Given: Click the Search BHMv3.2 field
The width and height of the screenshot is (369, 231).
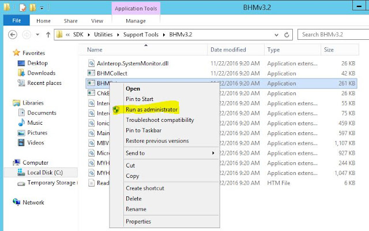Looking at the screenshot, I should [333, 35].
